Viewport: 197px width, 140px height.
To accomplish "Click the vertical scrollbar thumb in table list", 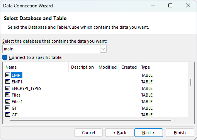I will coord(191,82).
